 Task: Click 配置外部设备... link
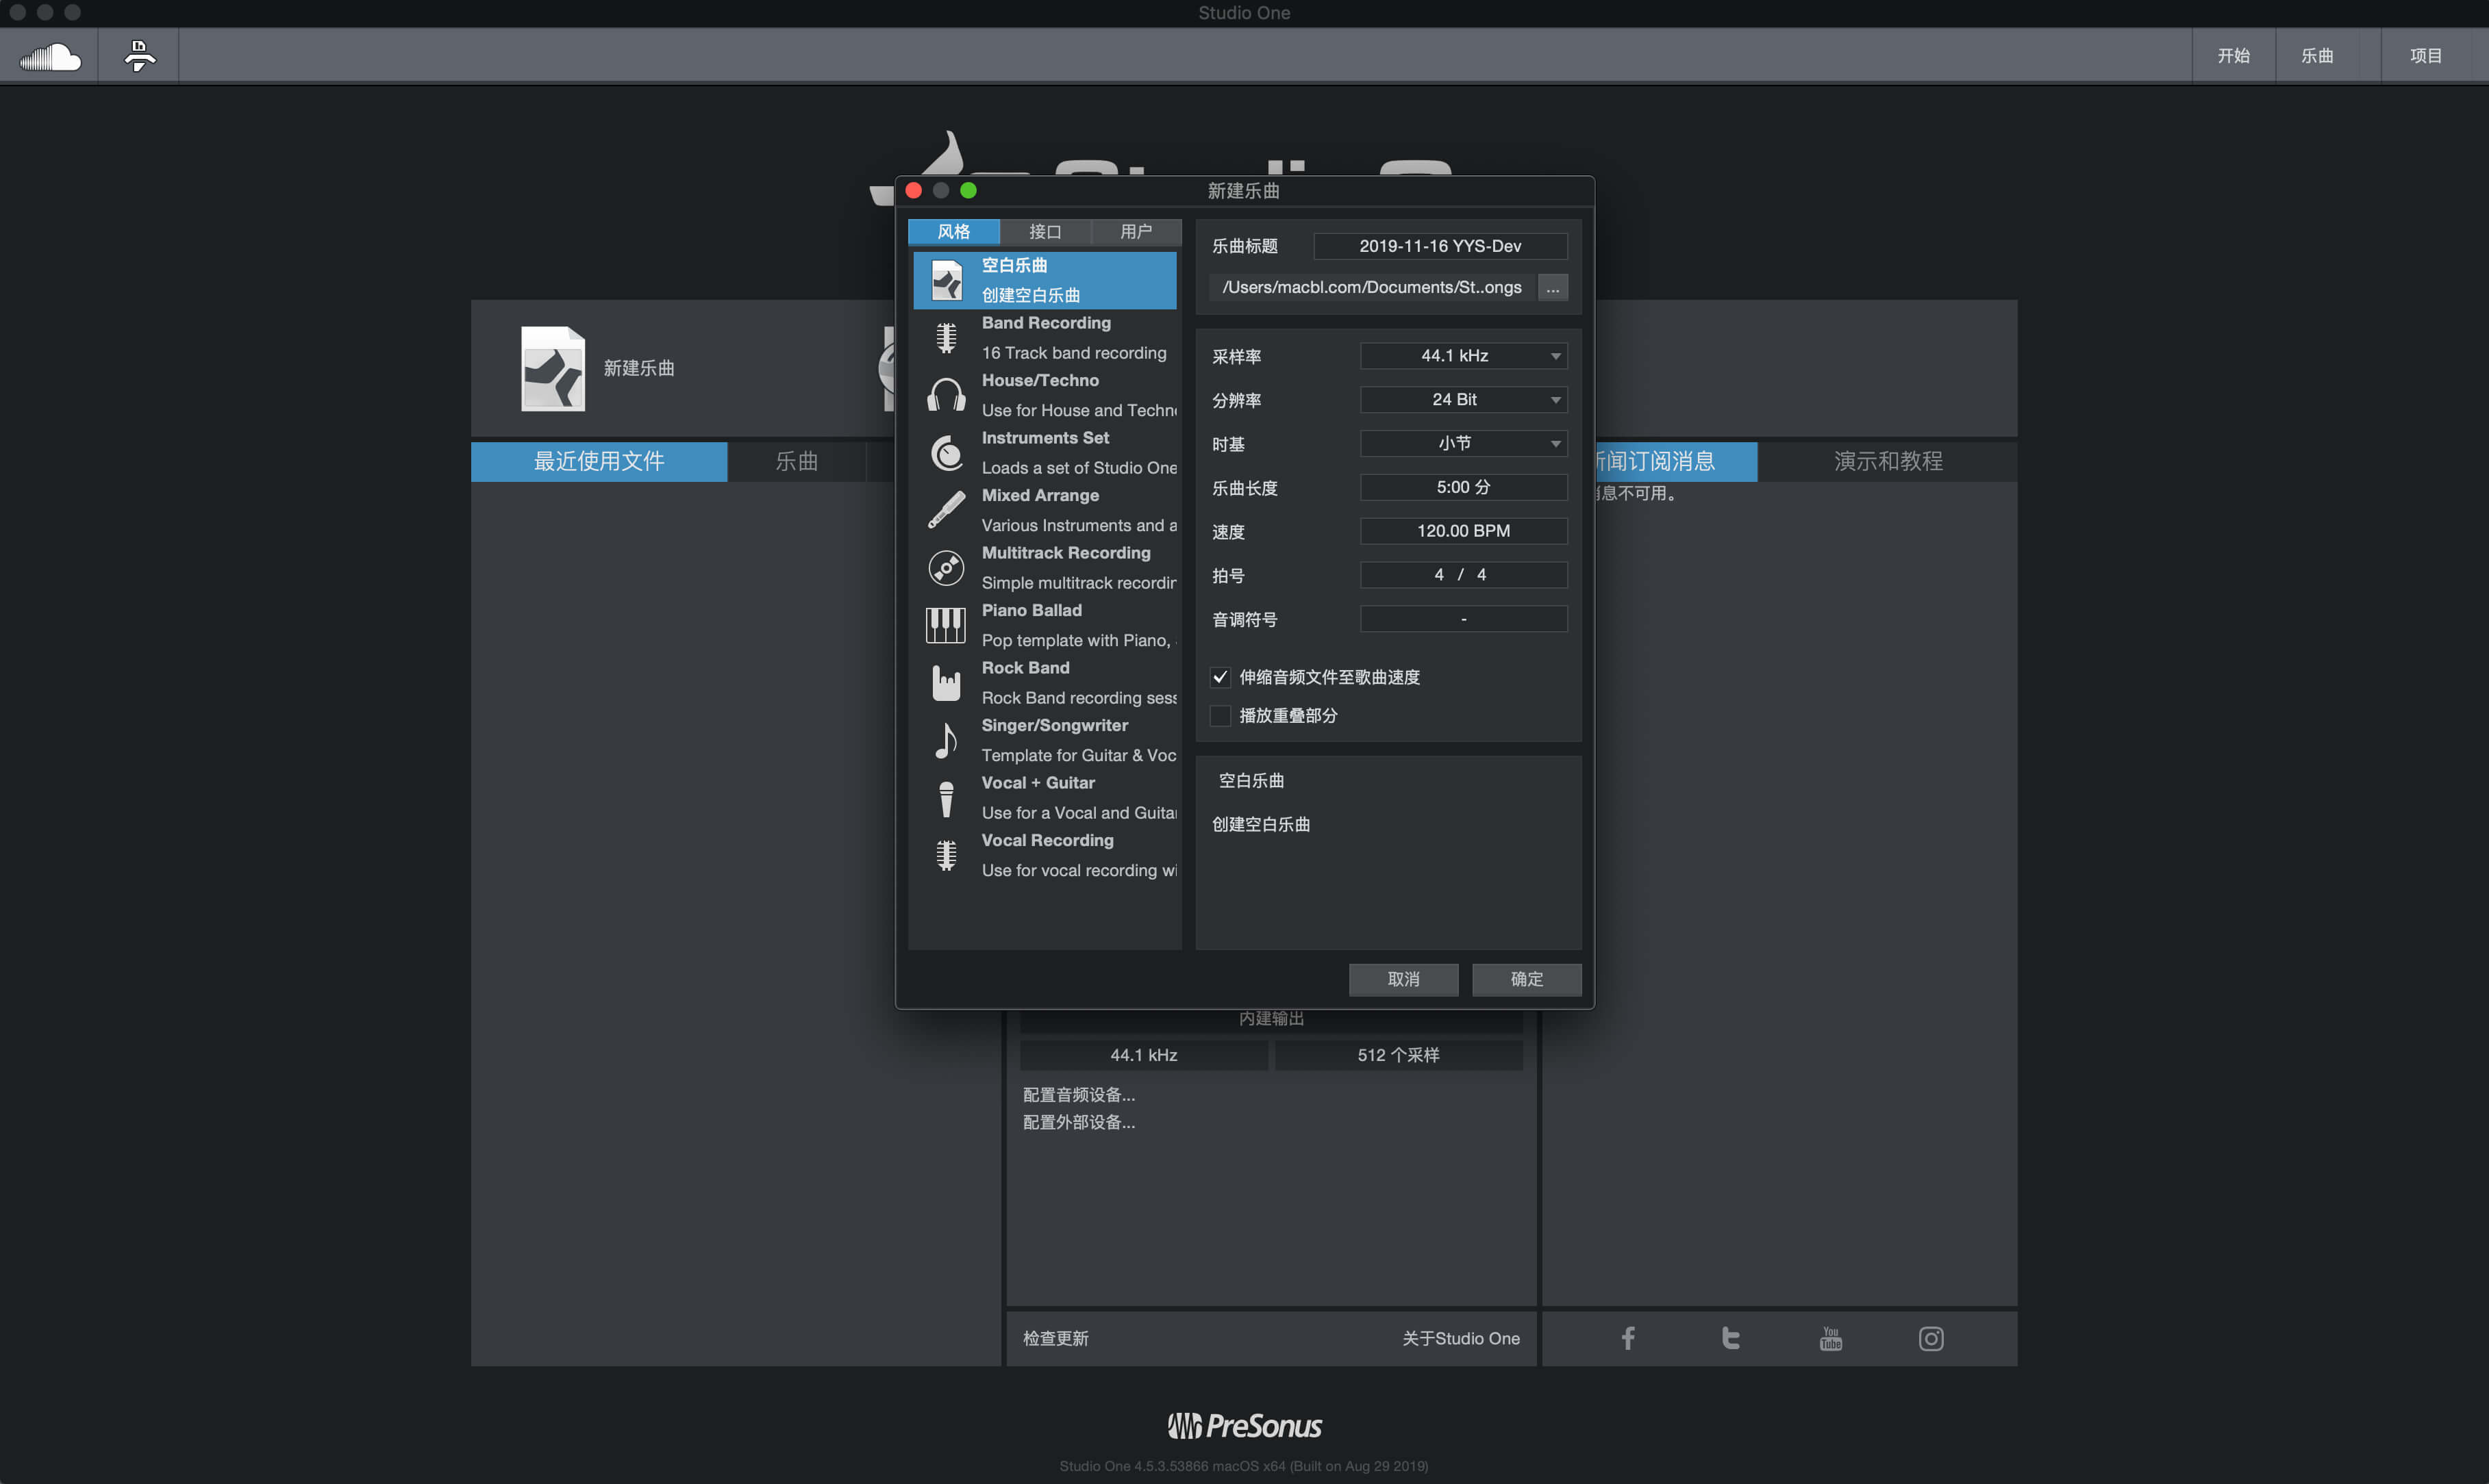tap(1079, 1122)
